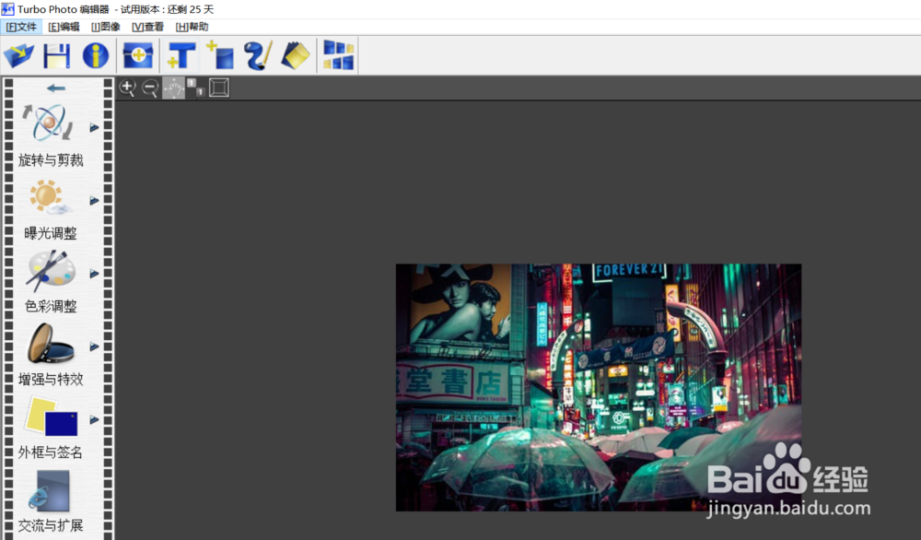Open the 查看 menu
This screenshot has width=921, height=540.
[147, 27]
